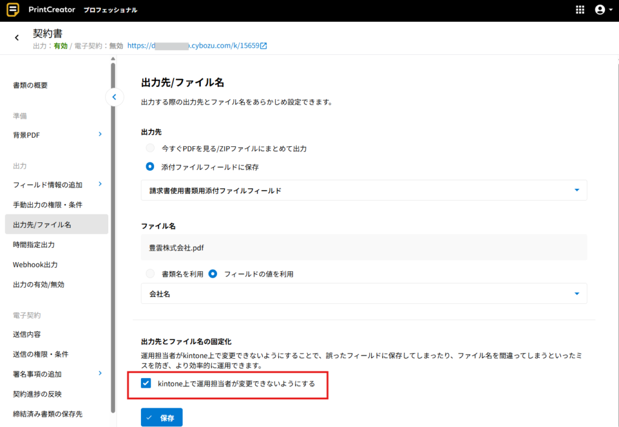Collapse the sidebar with the round chevron button
This screenshot has width=619, height=427.
coord(114,97)
